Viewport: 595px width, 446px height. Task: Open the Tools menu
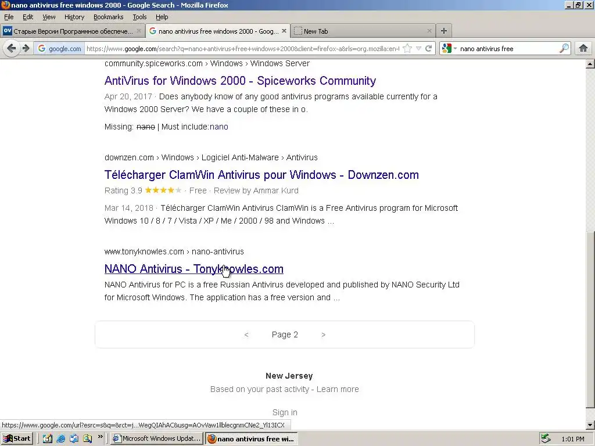click(x=139, y=17)
